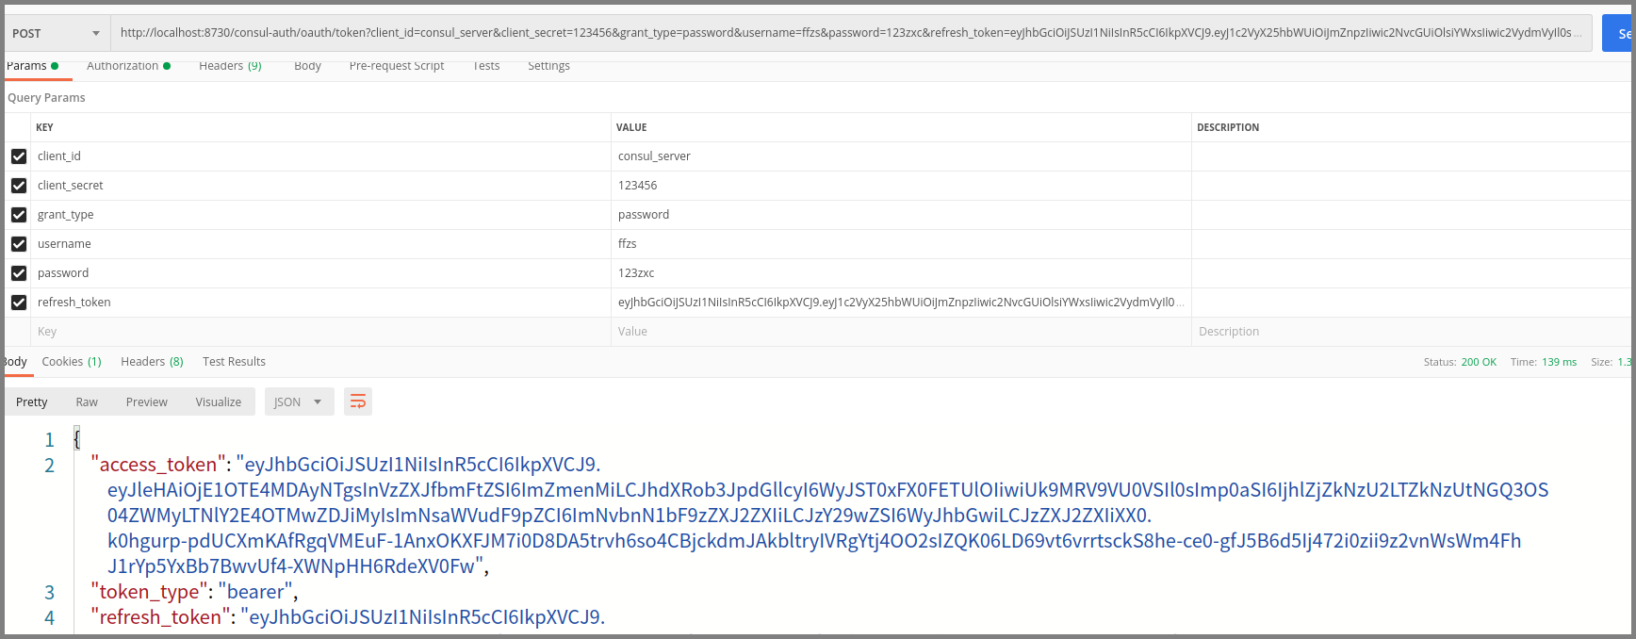Open the request Headers (9) tab
The image size is (1636, 639).
230,66
